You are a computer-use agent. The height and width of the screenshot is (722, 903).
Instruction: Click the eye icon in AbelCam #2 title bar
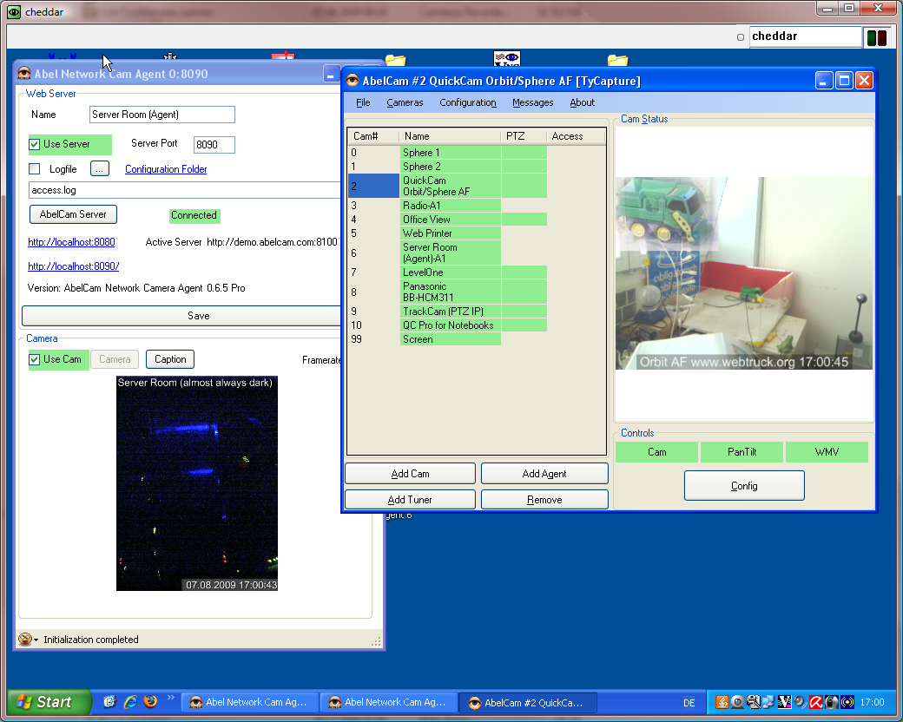[x=353, y=81]
